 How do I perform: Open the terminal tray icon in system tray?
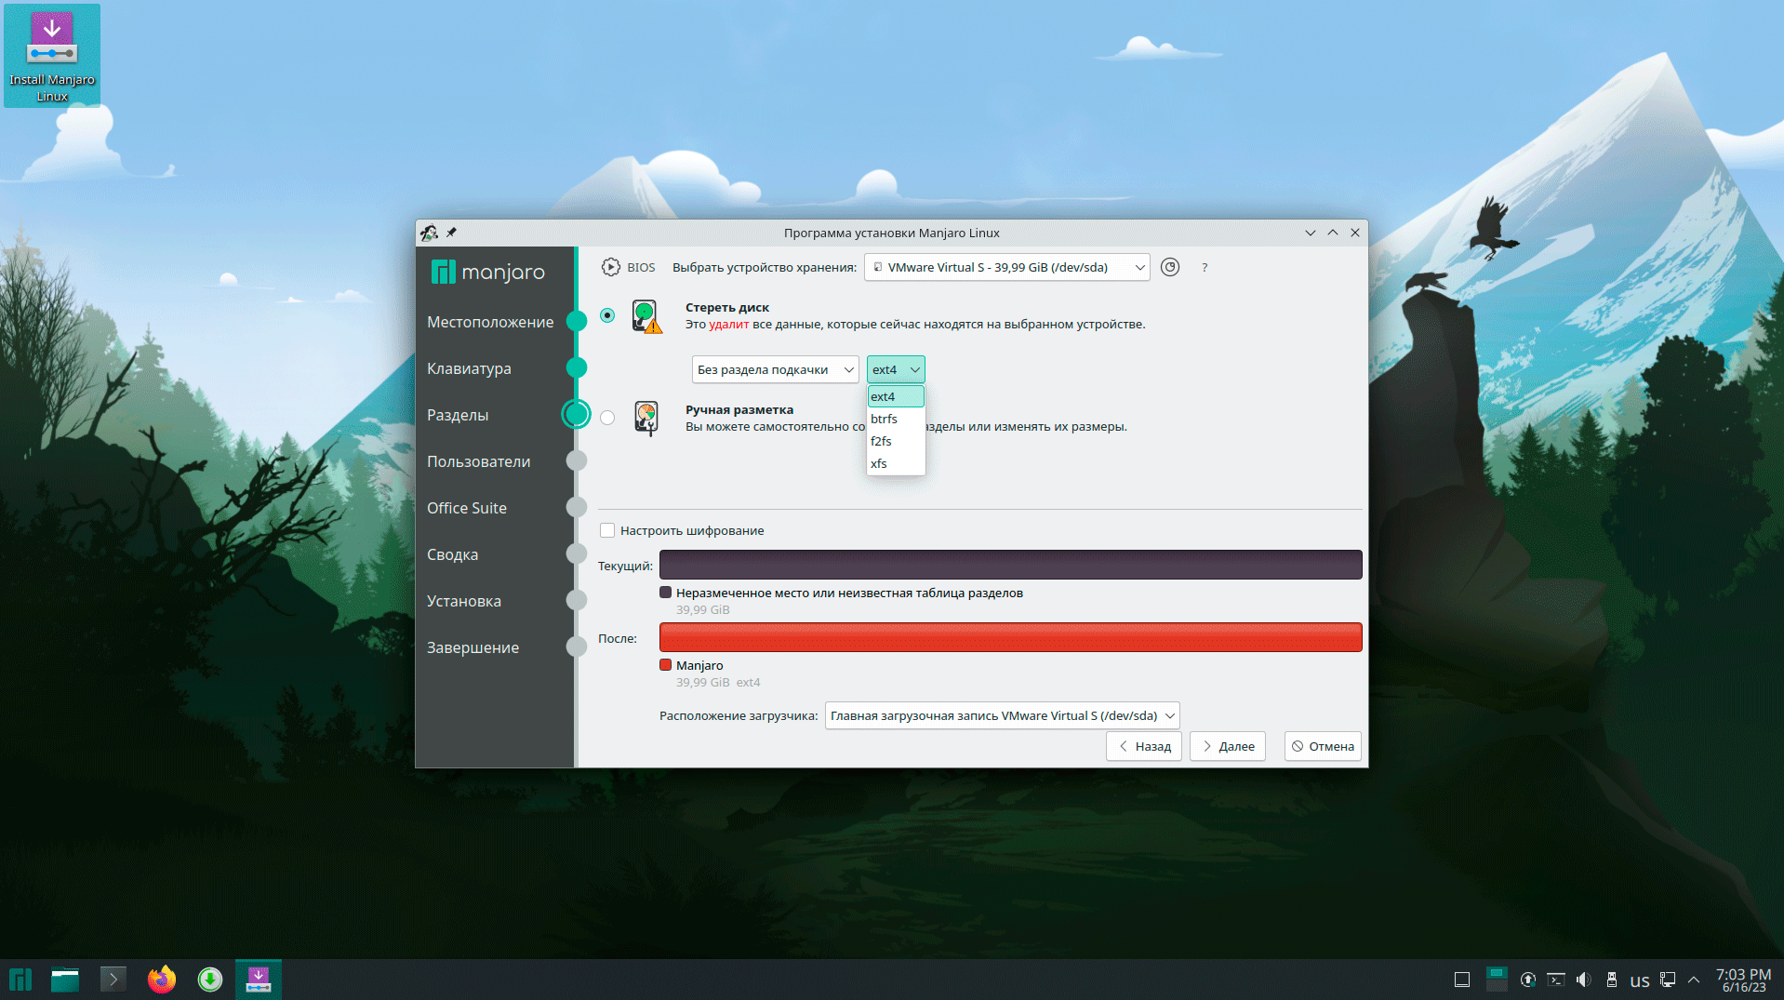(x=1556, y=980)
